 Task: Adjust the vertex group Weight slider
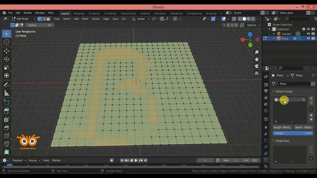(x=293, y=133)
